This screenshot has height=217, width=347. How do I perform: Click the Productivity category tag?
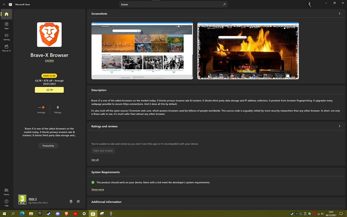pos(48,145)
